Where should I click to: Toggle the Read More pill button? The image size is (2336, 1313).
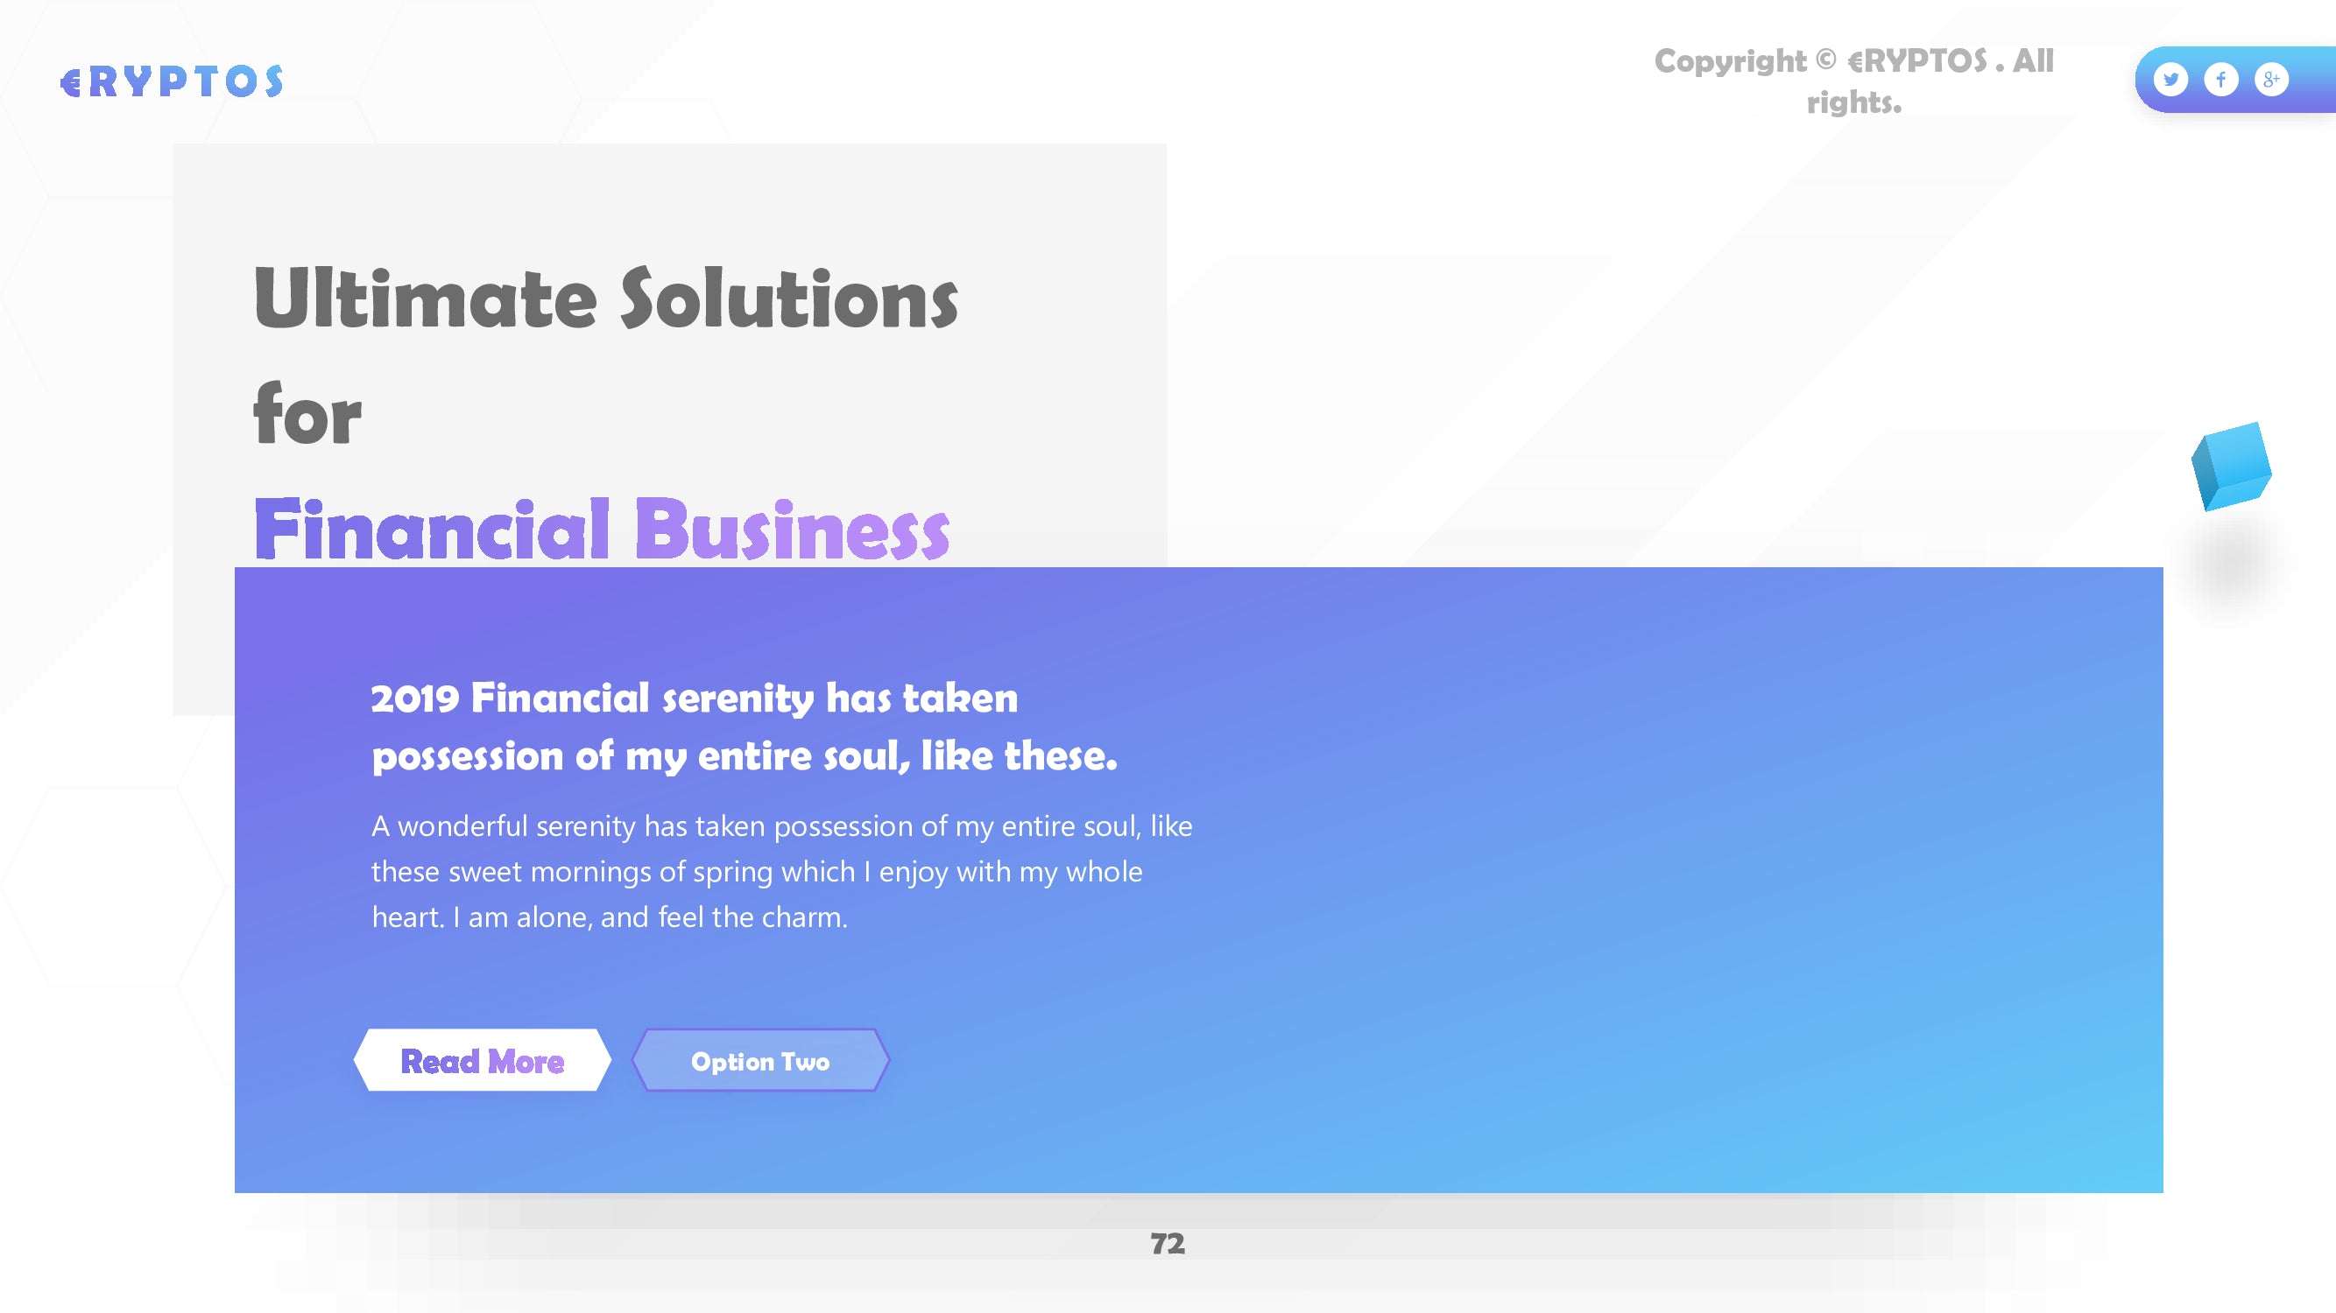click(480, 1060)
